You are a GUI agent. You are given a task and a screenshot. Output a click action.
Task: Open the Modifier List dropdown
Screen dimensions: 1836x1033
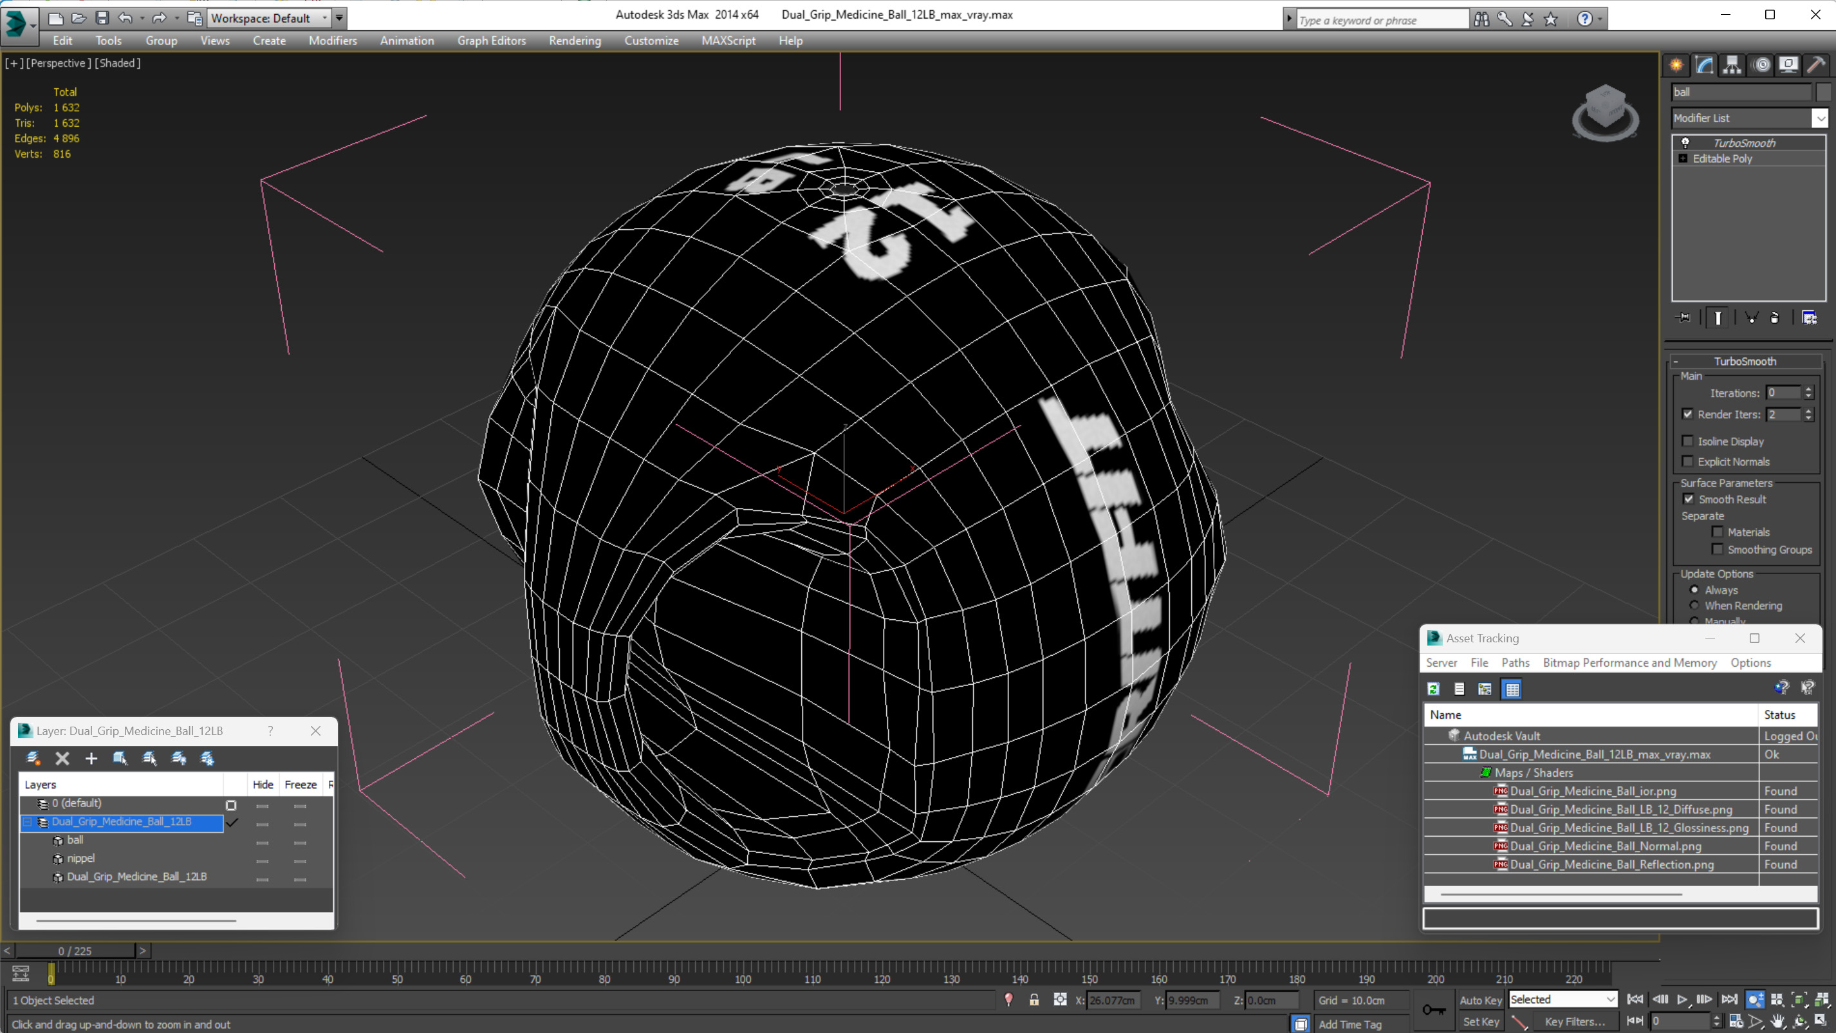click(x=1821, y=118)
